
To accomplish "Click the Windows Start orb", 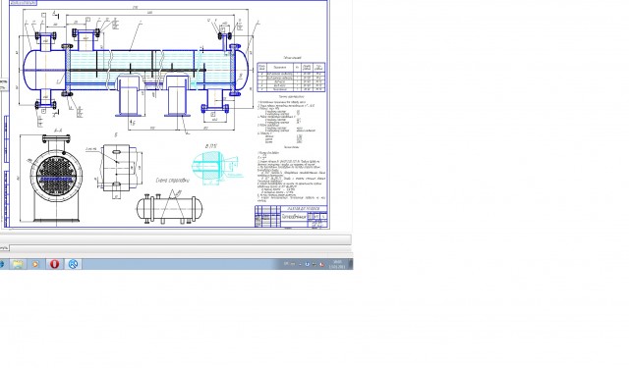I will (x=2, y=264).
